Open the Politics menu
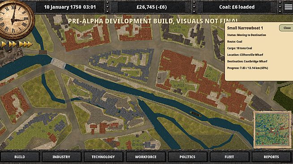Viewport: 293px width, 164px height. pos(187,157)
